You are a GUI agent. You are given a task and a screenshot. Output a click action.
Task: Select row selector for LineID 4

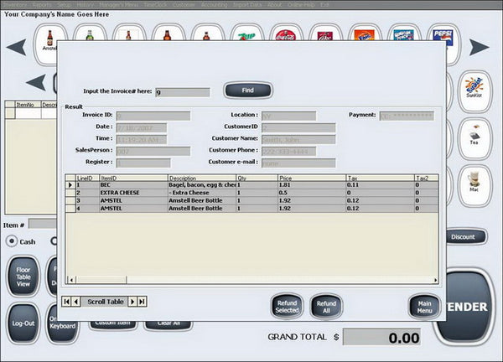click(x=70, y=209)
